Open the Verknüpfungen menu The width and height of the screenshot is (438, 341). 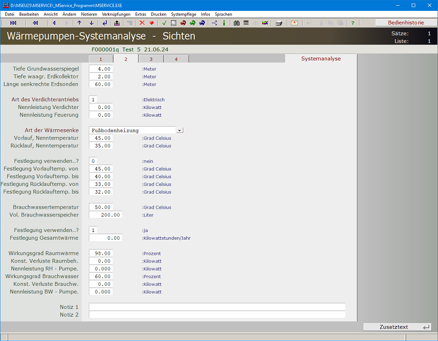coord(116,14)
